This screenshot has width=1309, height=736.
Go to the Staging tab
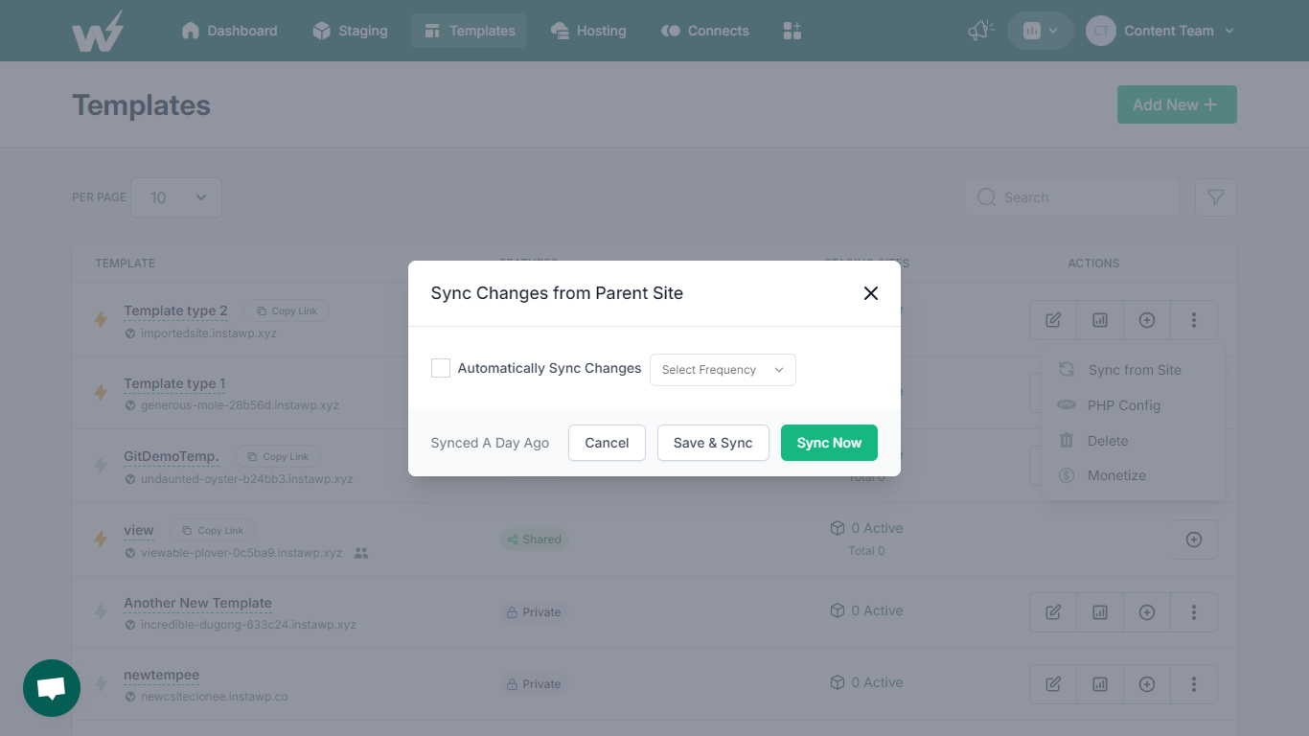[351, 31]
